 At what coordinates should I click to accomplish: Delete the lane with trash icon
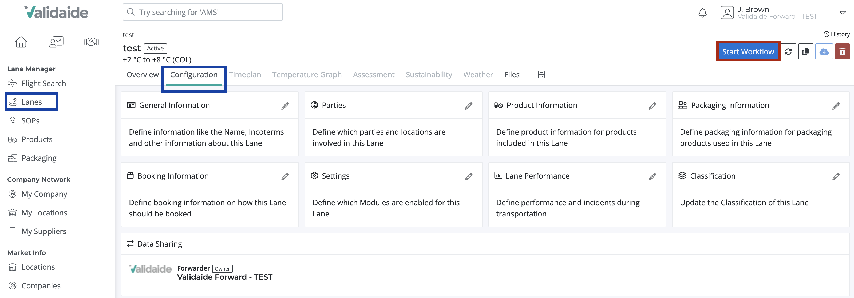coord(842,52)
